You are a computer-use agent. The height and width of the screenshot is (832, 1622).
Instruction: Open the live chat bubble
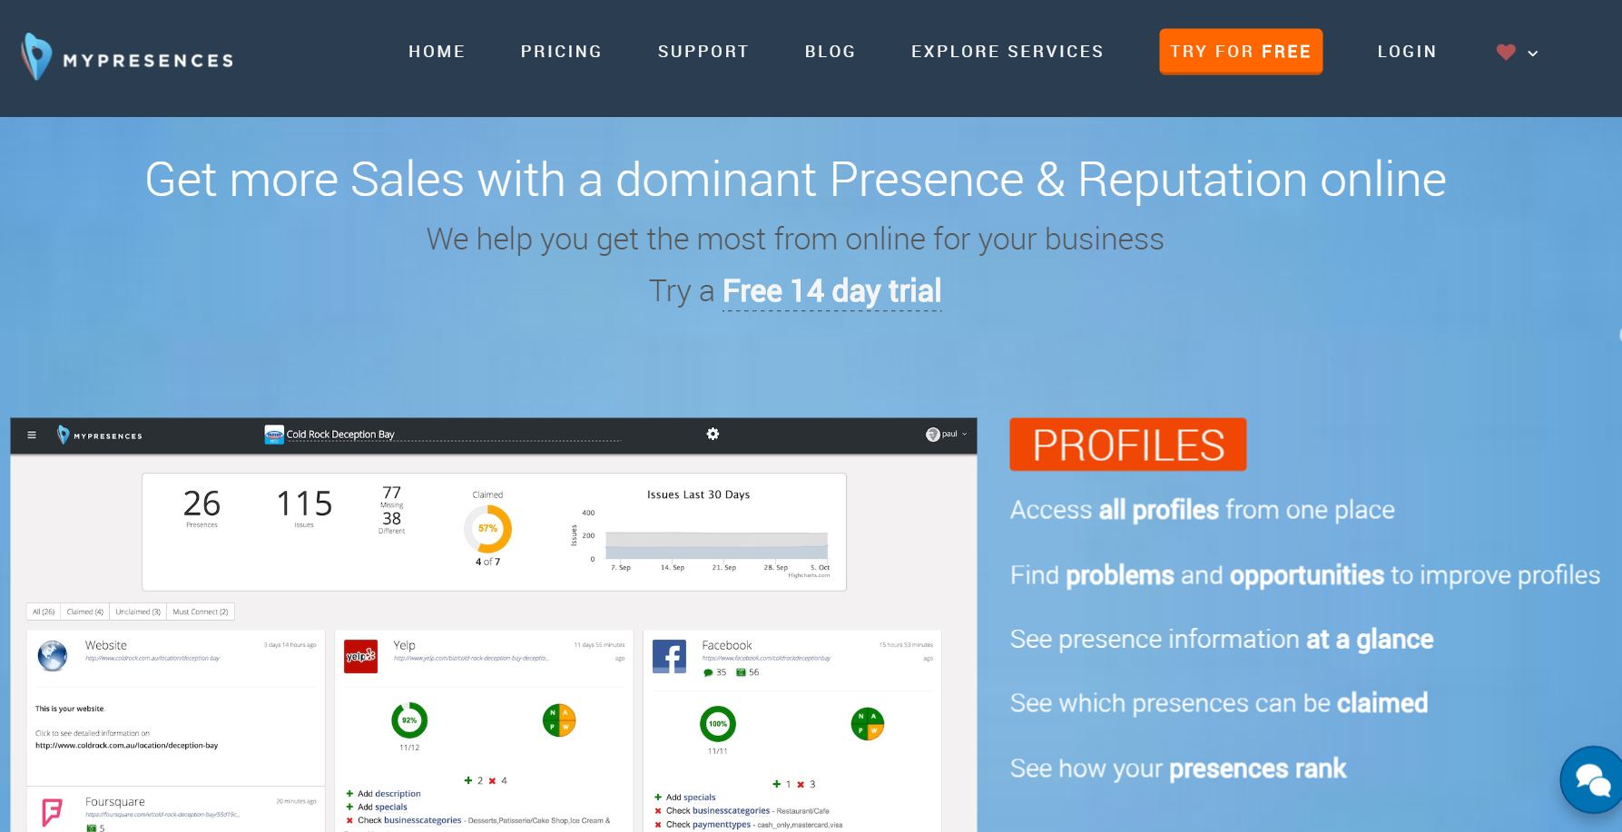[1592, 779]
